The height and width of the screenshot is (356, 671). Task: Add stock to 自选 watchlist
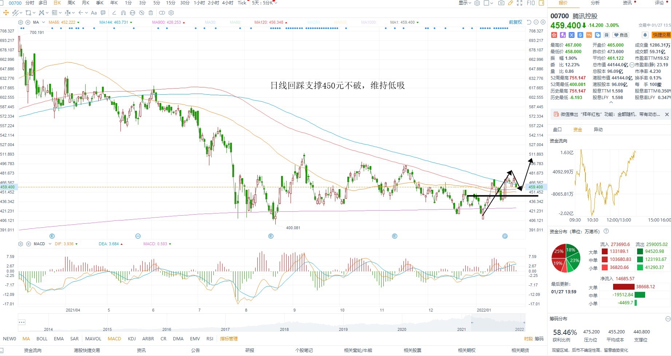tap(620, 35)
